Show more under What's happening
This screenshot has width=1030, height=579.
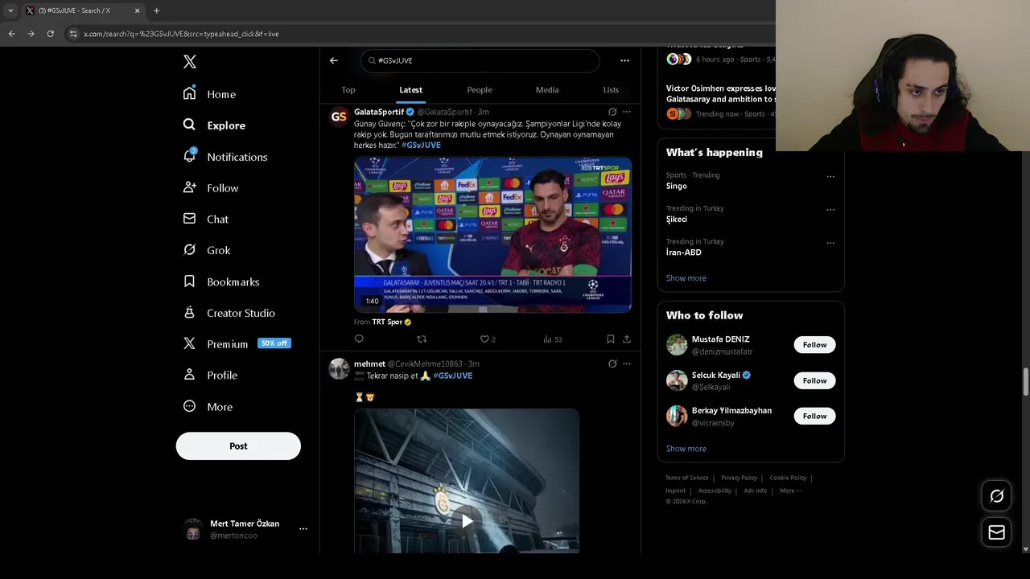[x=686, y=278]
